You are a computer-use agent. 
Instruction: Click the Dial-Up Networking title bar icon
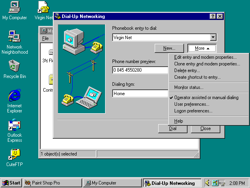coord(57,16)
